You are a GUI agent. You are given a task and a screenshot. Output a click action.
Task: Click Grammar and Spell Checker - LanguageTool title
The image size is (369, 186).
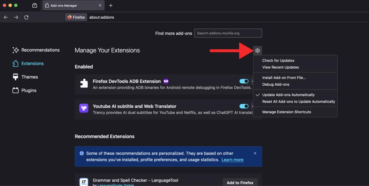click(x=135, y=180)
